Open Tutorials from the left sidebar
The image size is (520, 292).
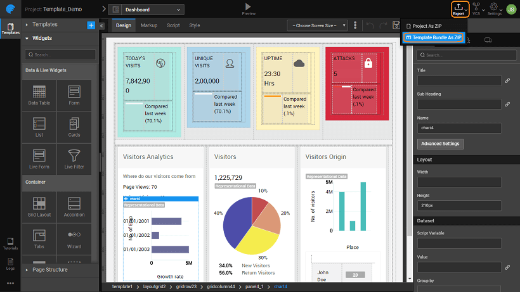pos(10,243)
